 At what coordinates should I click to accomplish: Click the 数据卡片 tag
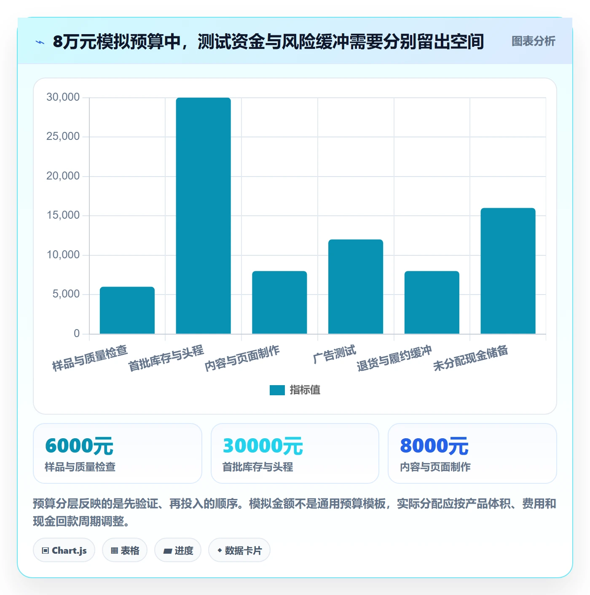(239, 550)
